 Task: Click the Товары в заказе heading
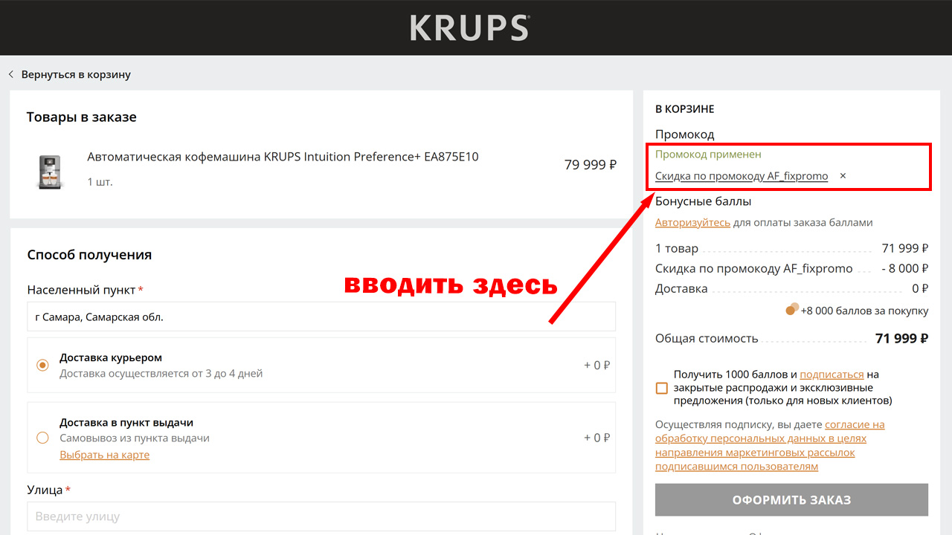click(x=82, y=117)
